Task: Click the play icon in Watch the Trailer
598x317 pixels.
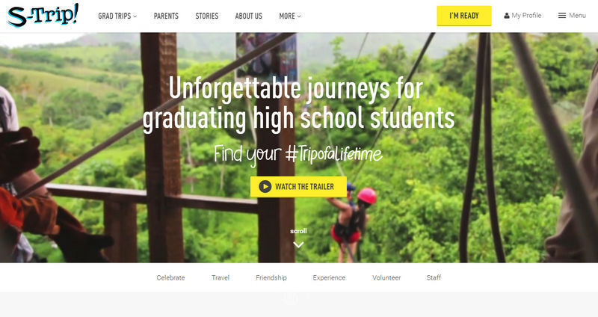Action: coord(265,187)
